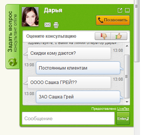Open chat in separate pop-out window icon
Screen dimensions: 141x135
coord(120,10)
